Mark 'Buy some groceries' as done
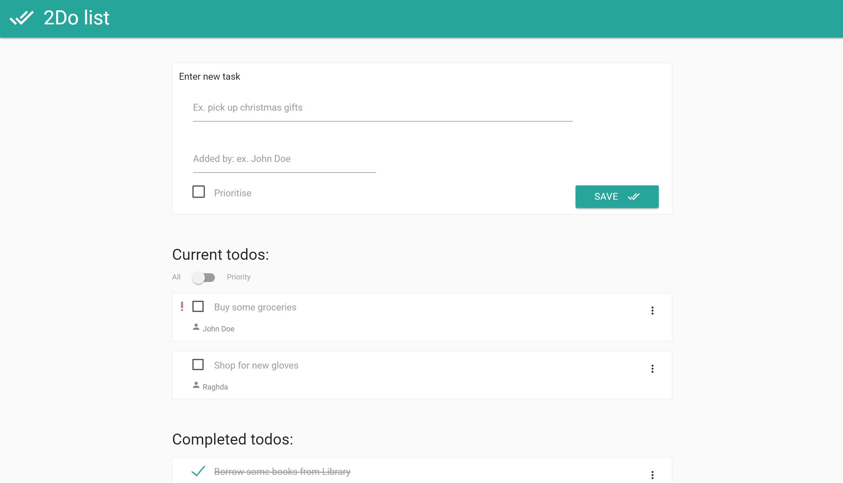 tap(198, 306)
